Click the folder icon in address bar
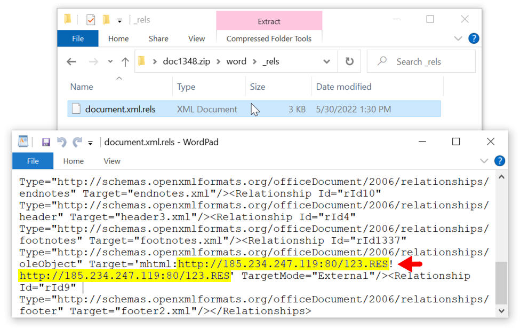 pos(142,61)
